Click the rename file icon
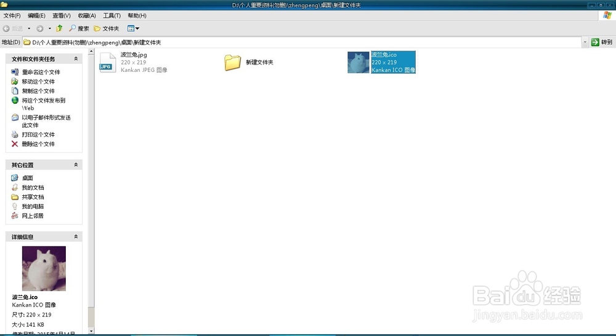The width and height of the screenshot is (616, 336). (15, 72)
